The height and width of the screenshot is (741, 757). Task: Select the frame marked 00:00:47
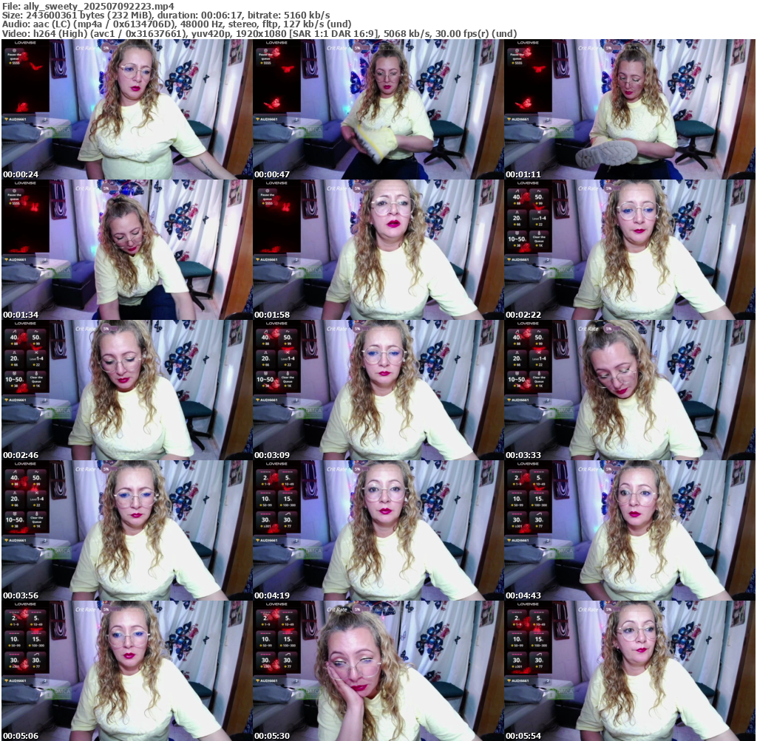[378, 109]
